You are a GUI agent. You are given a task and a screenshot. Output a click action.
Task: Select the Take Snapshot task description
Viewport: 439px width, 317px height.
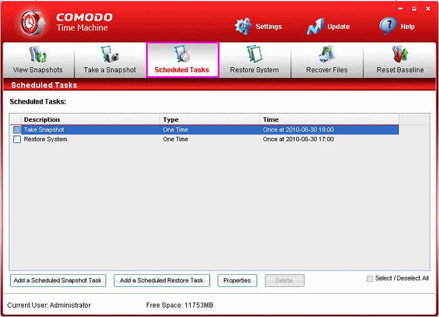pos(44,130)
